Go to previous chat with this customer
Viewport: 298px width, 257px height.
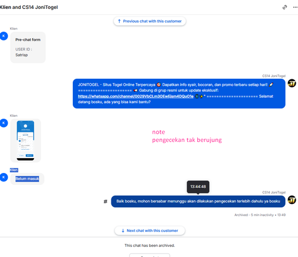point(150,21)
